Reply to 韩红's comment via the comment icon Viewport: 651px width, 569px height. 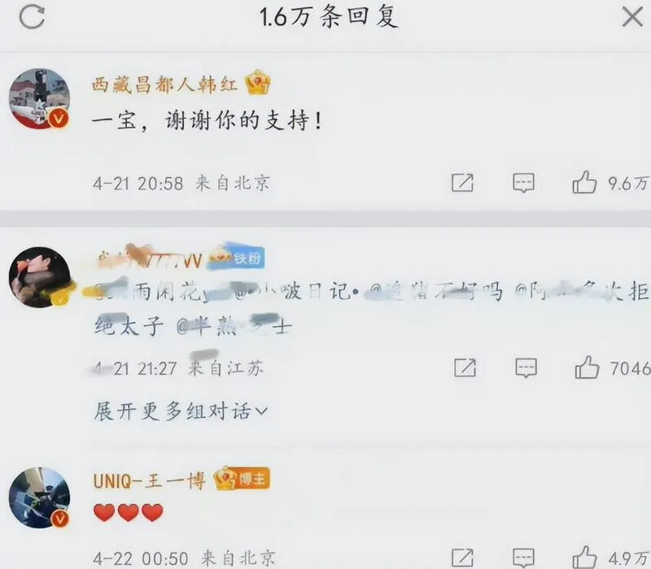coord(523,183)
